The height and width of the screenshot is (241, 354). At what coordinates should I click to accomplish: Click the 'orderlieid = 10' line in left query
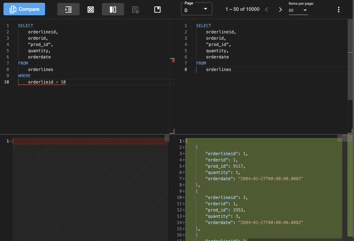(x=47, y=82)
